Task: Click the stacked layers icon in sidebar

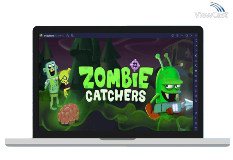Action: coord(196,96)
